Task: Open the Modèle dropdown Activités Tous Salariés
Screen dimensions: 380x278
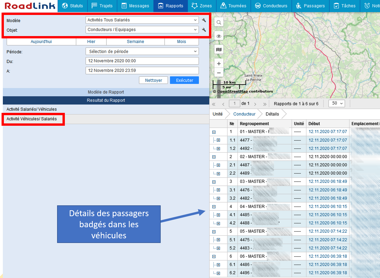Action: tap(142, 20)
